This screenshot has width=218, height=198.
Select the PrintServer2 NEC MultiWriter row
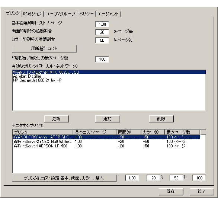point(106,141)
